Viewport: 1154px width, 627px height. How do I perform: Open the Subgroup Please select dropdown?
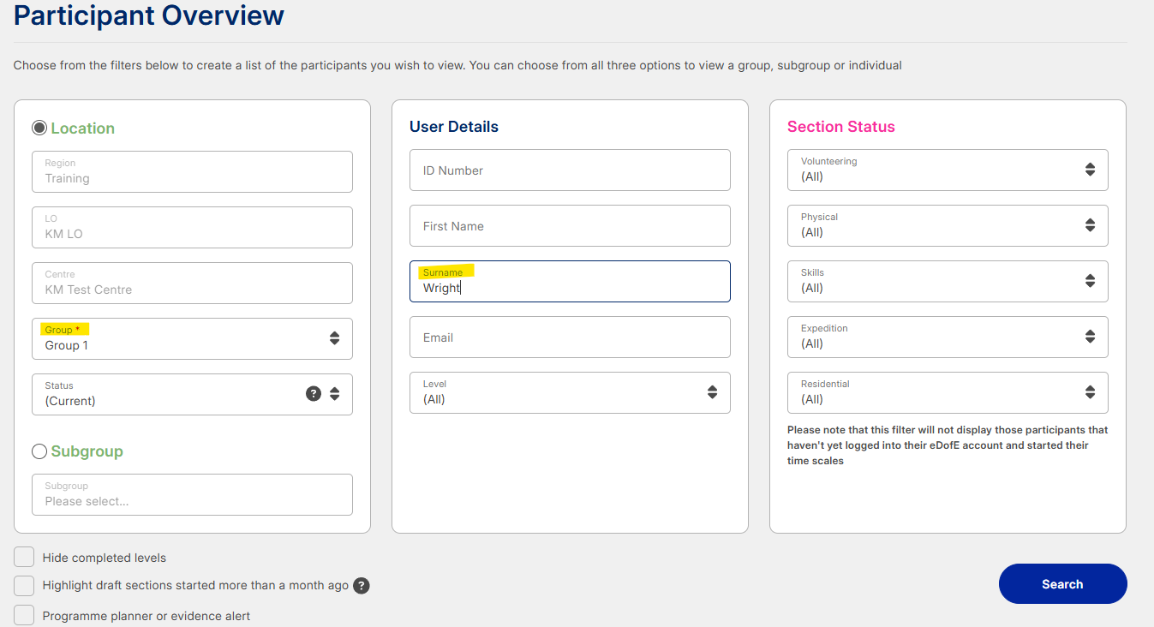[192, 494]
